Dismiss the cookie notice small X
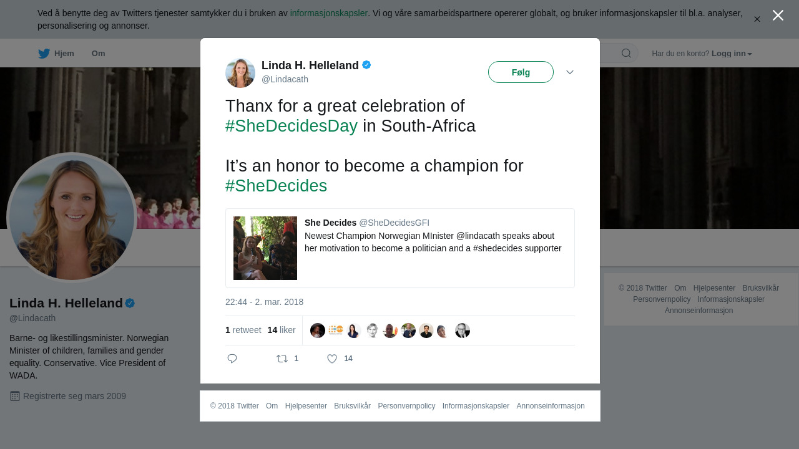Image resolution: width=799 pixels, height=449 pixels. point(757,19)
